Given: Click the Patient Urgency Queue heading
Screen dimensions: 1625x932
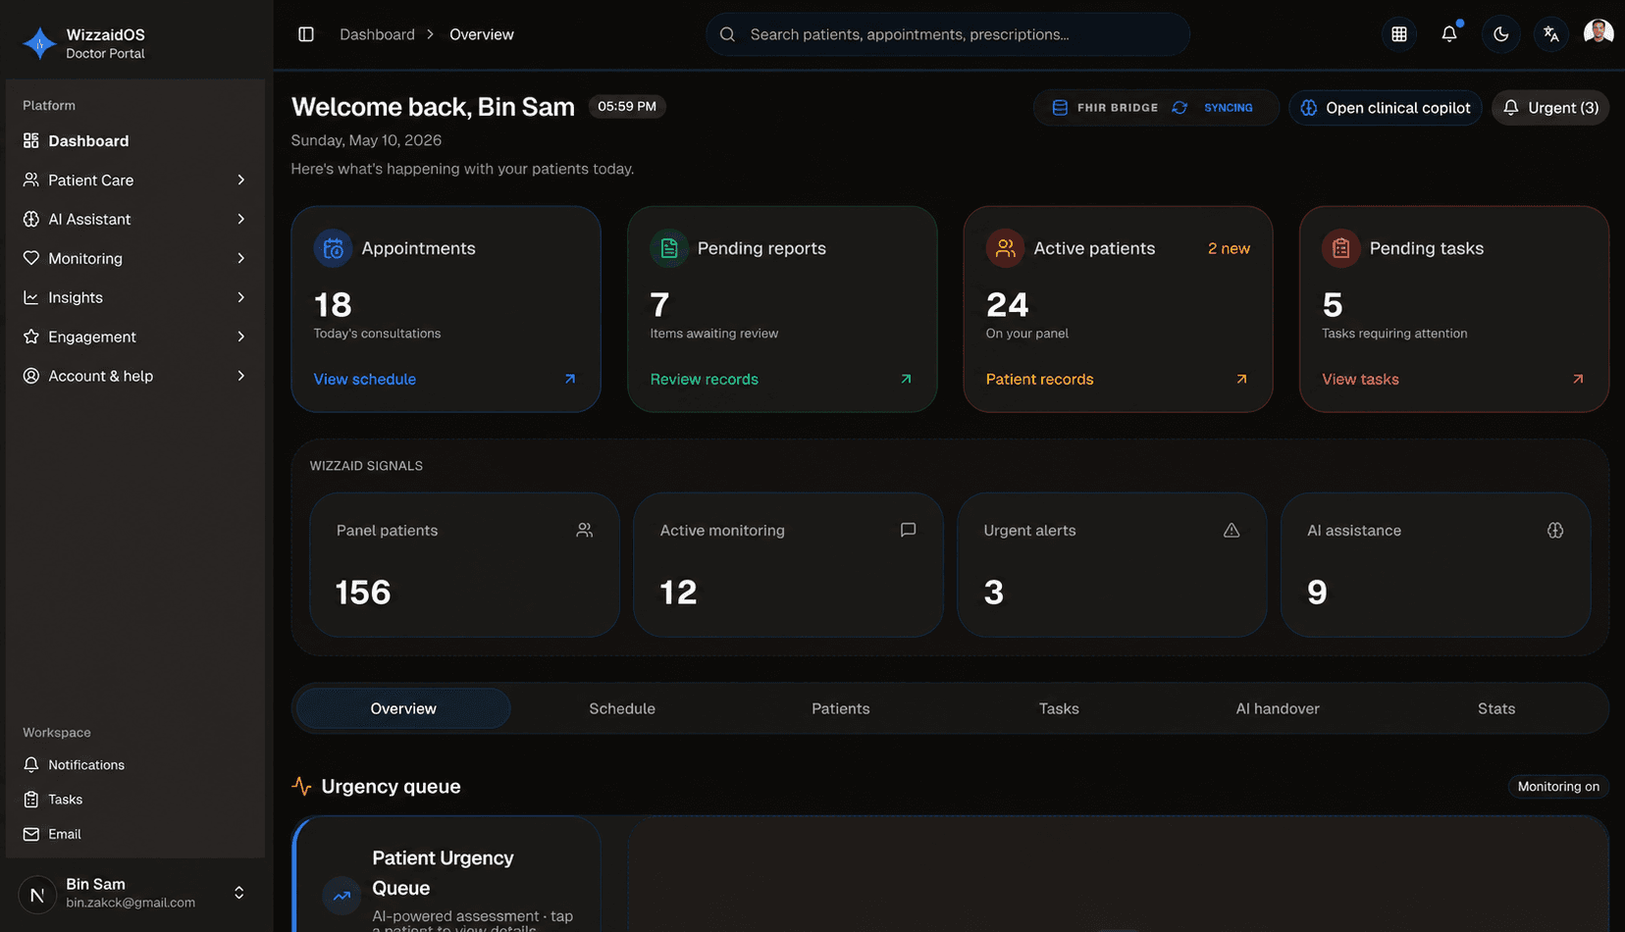Looking at the screenshot, I should 443,872.
